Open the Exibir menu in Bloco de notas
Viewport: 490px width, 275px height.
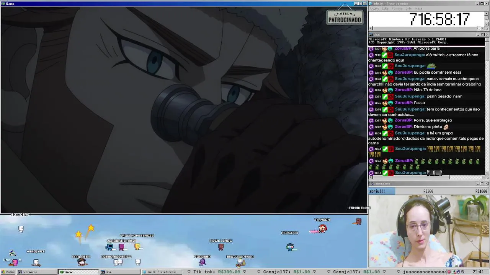pyautogui.click(x=409, y=8)
